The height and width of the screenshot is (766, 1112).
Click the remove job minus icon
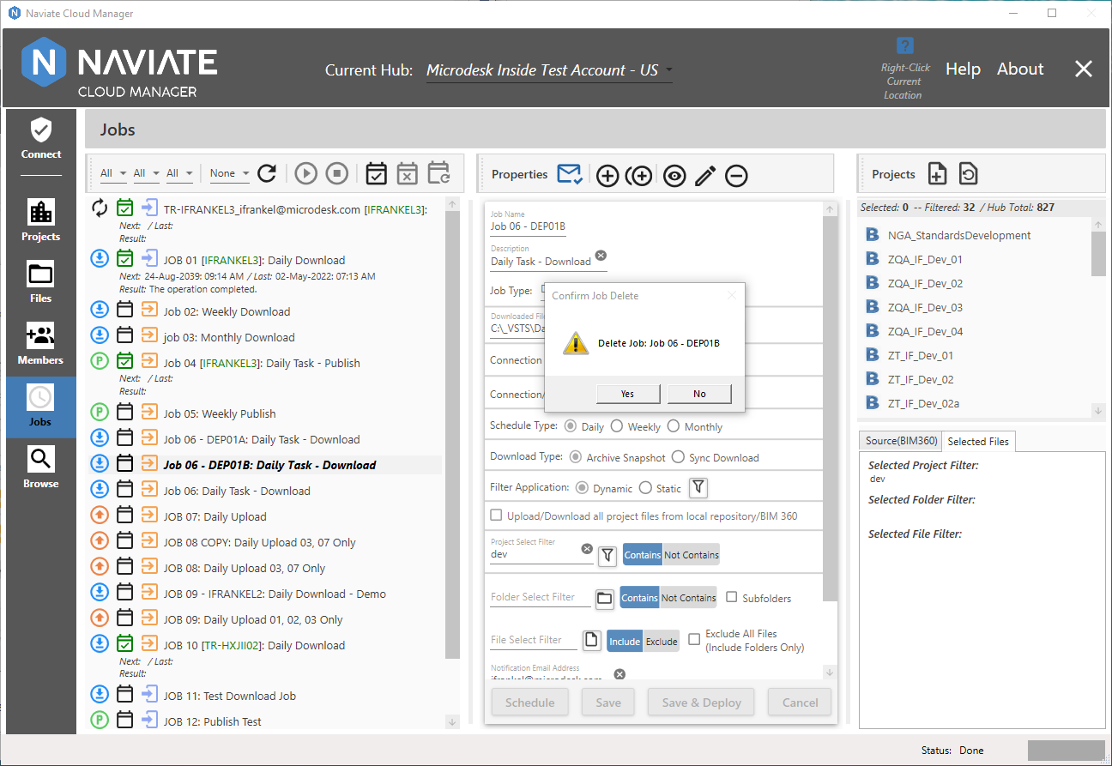tap(736, 176)
